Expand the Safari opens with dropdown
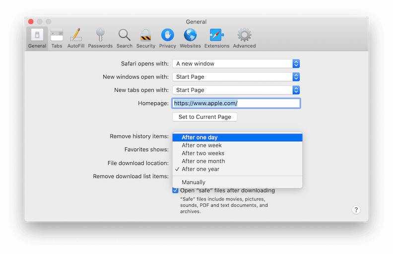The height and width of the screenshot is (254, 393). pos(236,63)
